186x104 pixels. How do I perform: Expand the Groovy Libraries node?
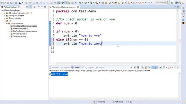(5, 18)
